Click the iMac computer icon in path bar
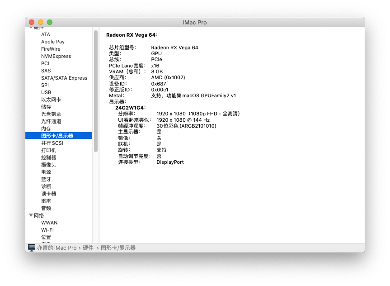The height and width of the screenshot is (286, 390). point(32,248)
